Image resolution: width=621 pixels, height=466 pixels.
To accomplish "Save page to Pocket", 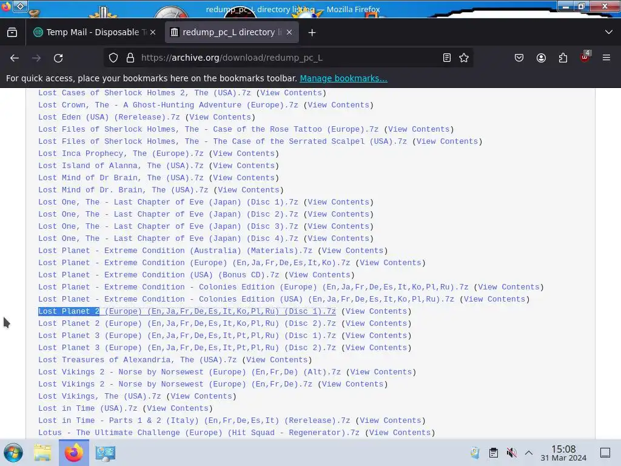I will pyautogui.click(x=519, y=58).
